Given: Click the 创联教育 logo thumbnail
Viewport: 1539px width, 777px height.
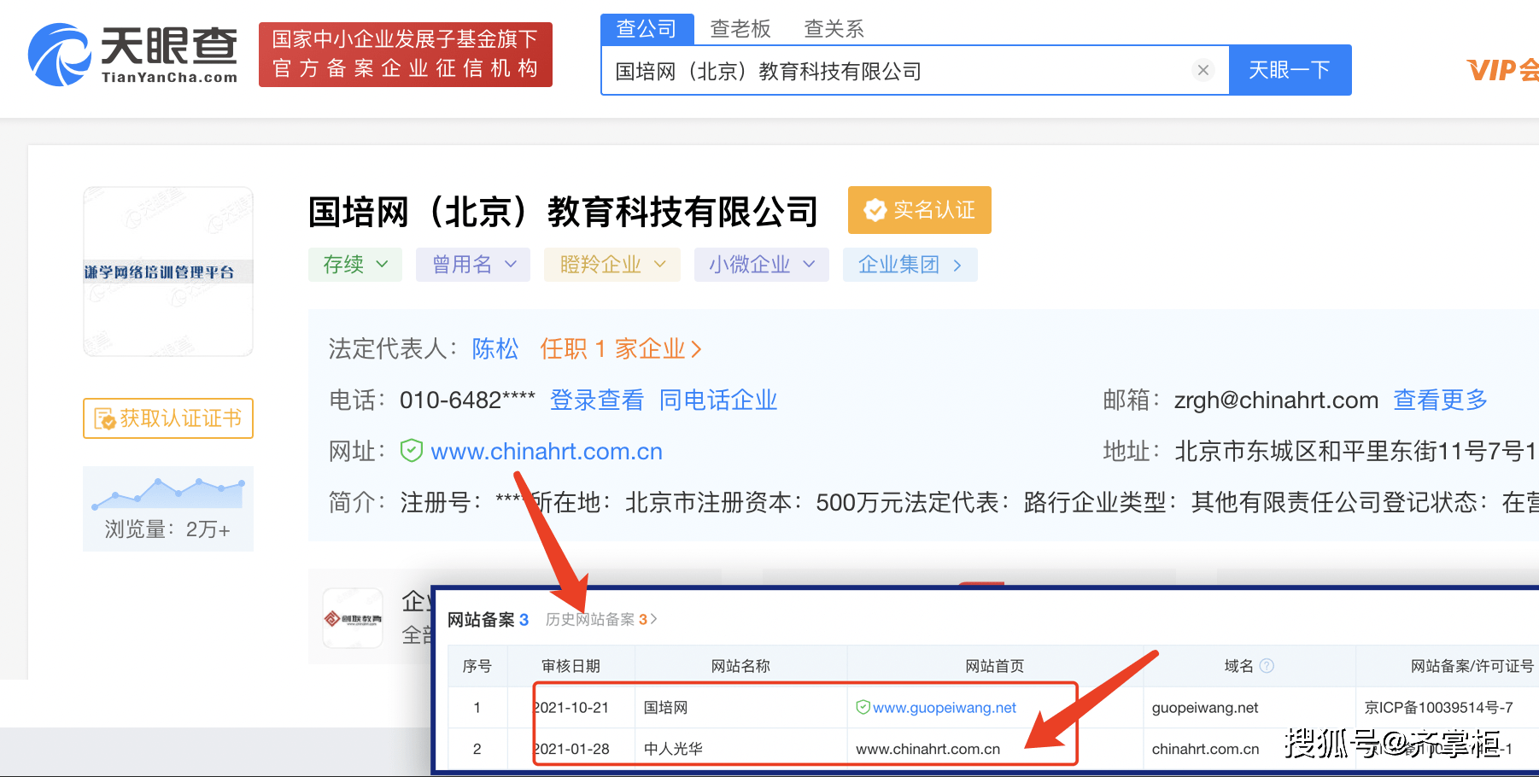Looking at the screenshot, I should click(353, 618).
